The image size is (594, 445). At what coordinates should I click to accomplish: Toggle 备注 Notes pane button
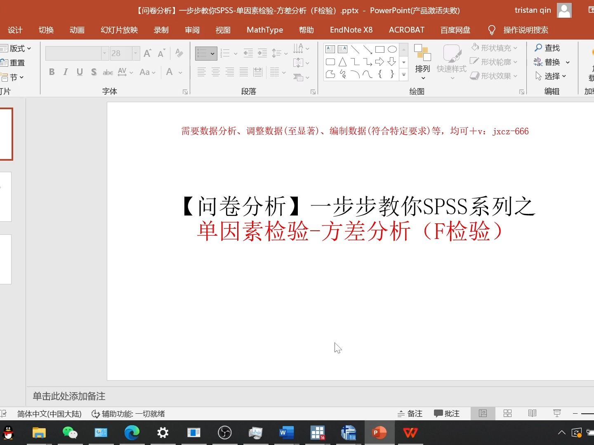click(410, 413)
